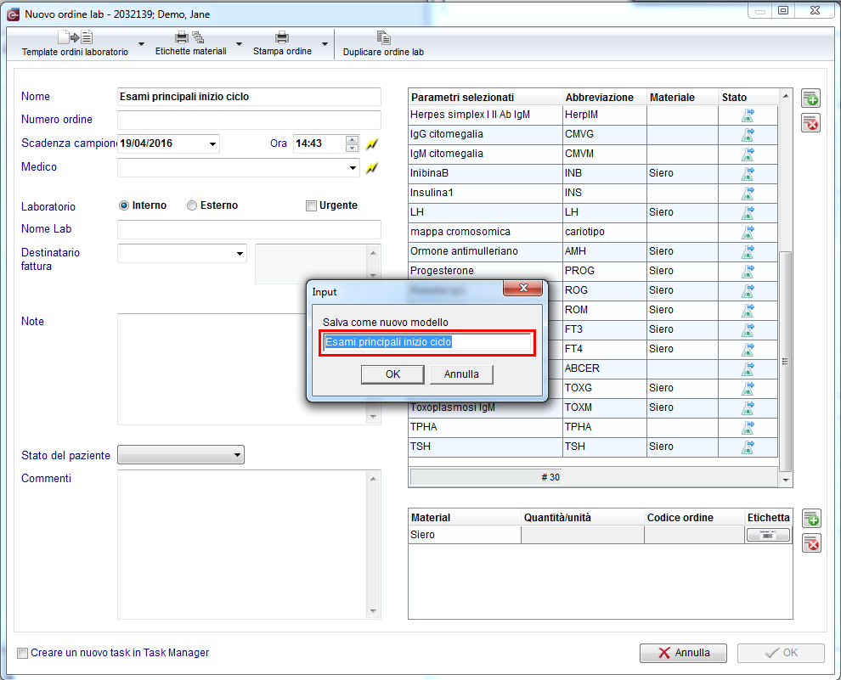This screenshot has height=680, width=841.
Task: Select Interno laboratory radio button
Action: (x=124, y=205)
